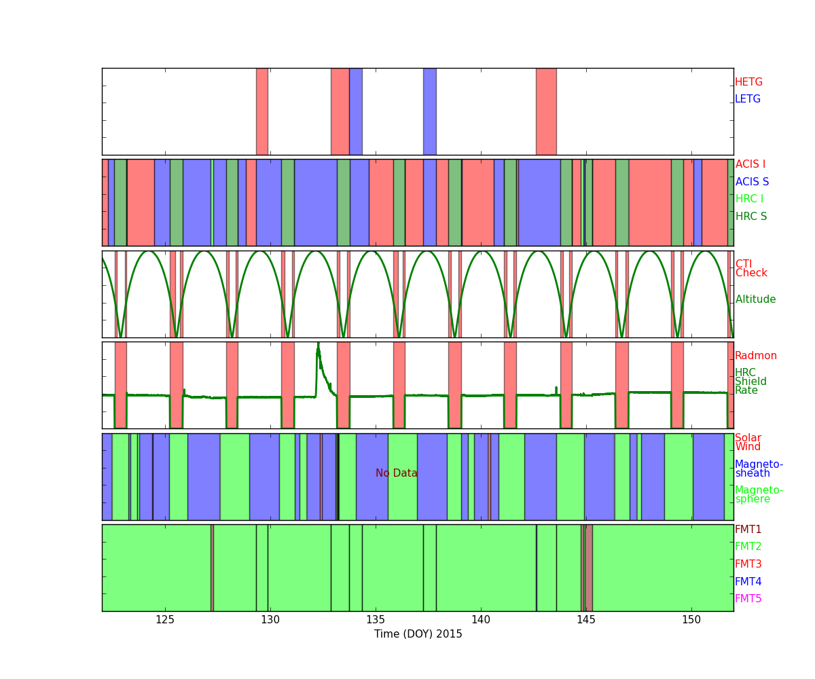Click the HRC Shield Rate label
Screen dimensions: 815x679
(x=750, y=382)
